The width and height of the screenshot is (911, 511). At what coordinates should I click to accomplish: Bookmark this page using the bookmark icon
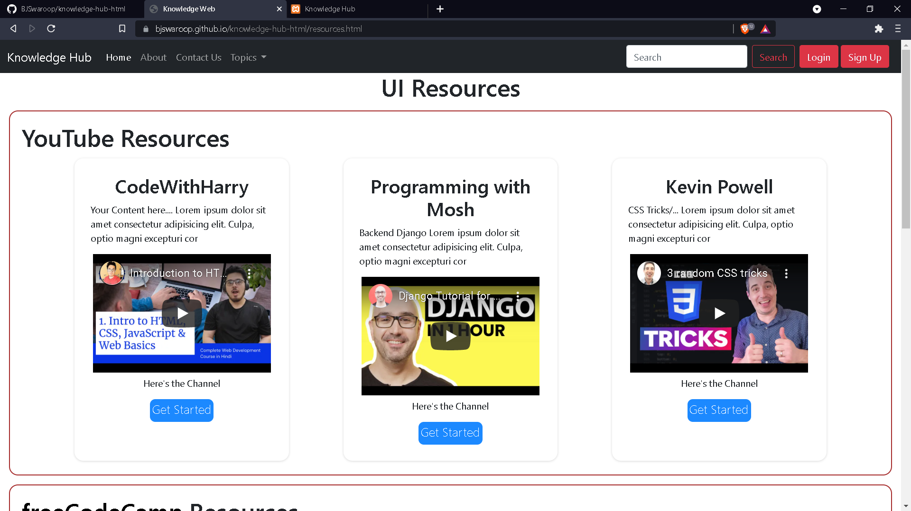coord(122,28)
